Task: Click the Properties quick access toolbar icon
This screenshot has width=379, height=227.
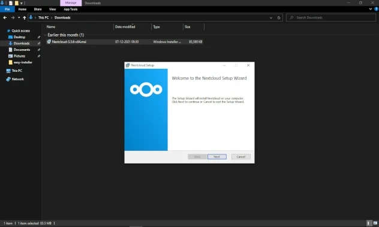Action: 11,3
